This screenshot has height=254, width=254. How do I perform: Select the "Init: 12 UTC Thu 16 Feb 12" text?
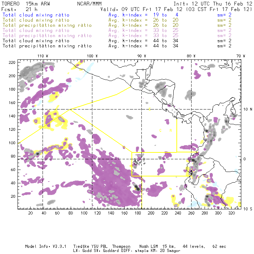[213, 3]
